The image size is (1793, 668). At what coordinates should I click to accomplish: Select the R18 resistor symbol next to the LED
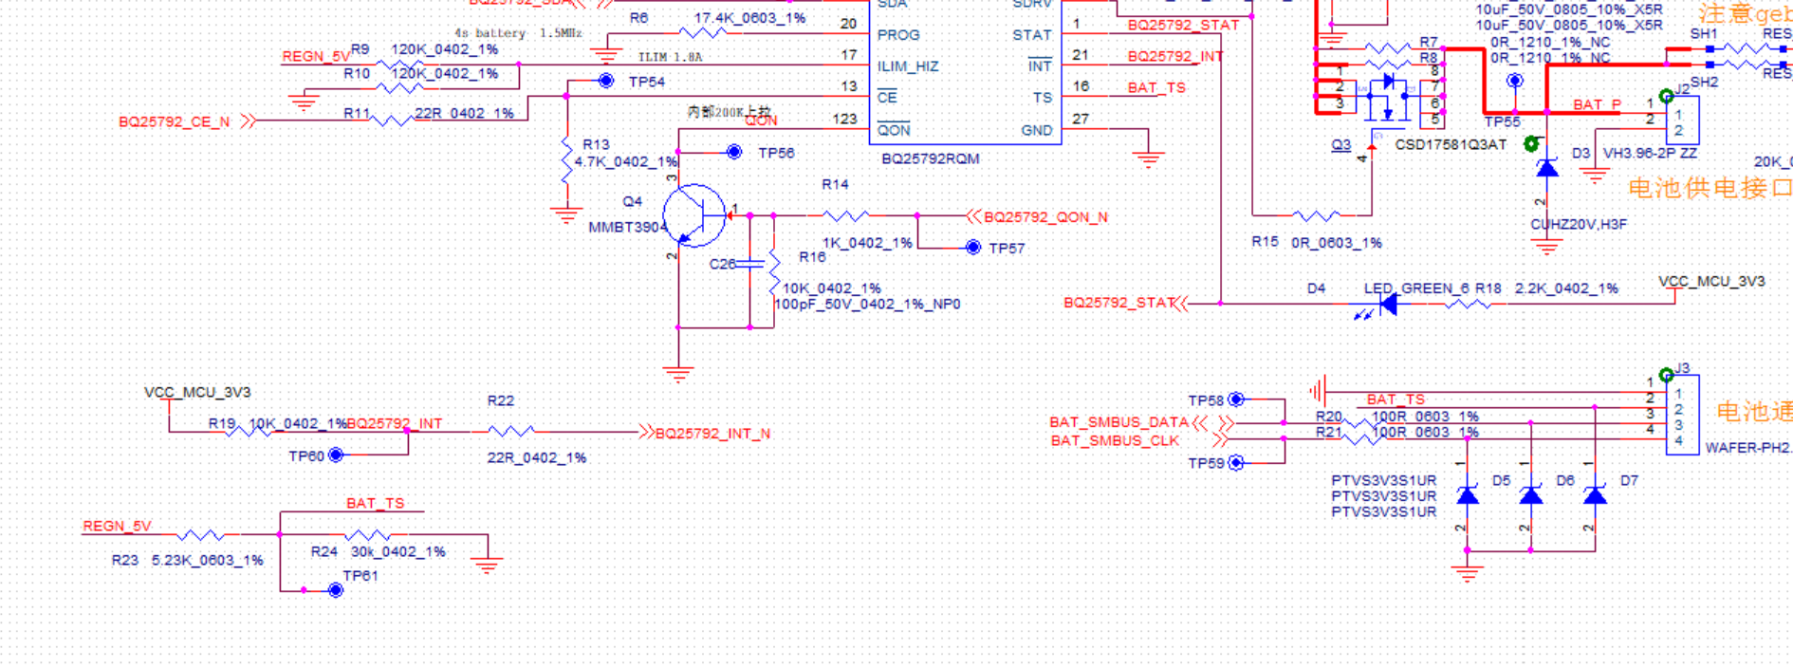1467,304
